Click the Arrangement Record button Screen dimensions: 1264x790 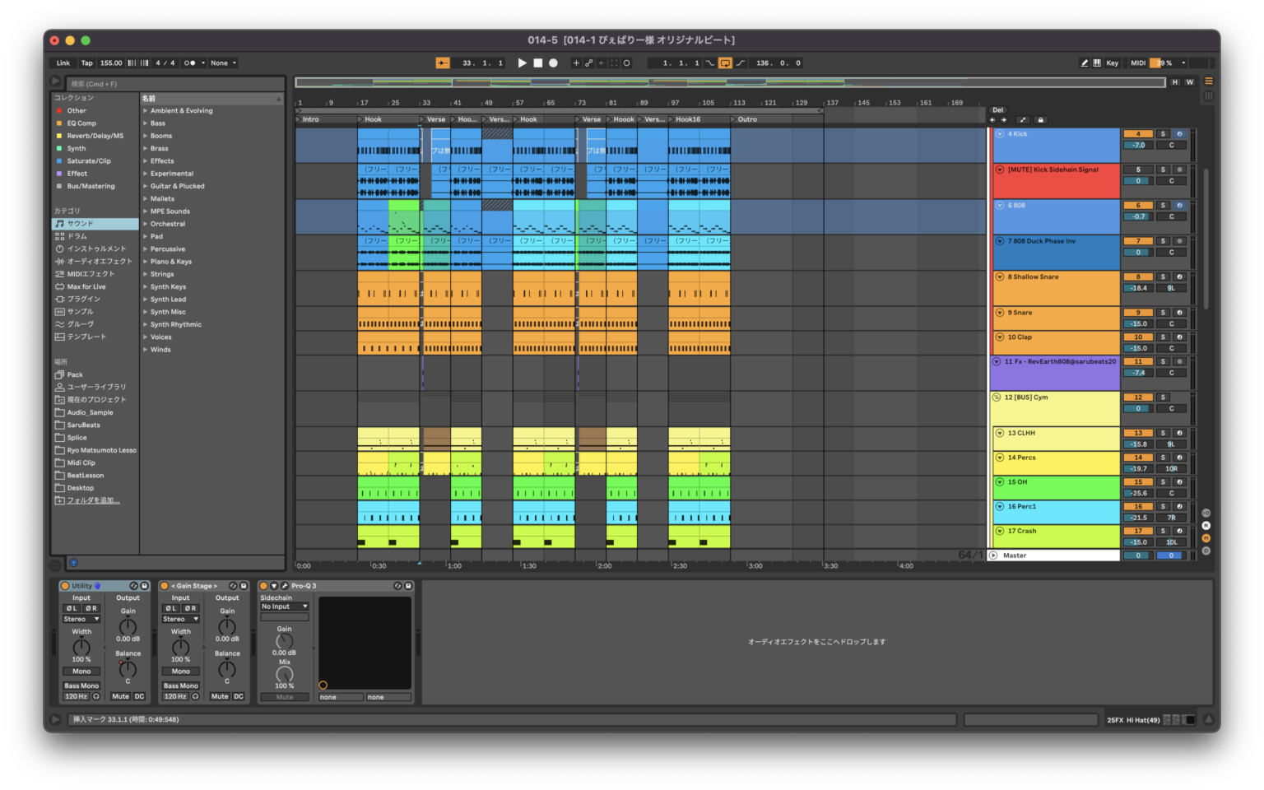click(553, 63)
